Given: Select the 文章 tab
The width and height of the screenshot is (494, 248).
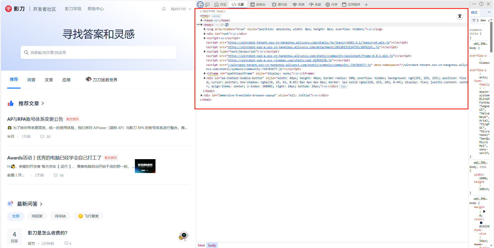Looking at the screenshot, I should (x=49, y=80).
